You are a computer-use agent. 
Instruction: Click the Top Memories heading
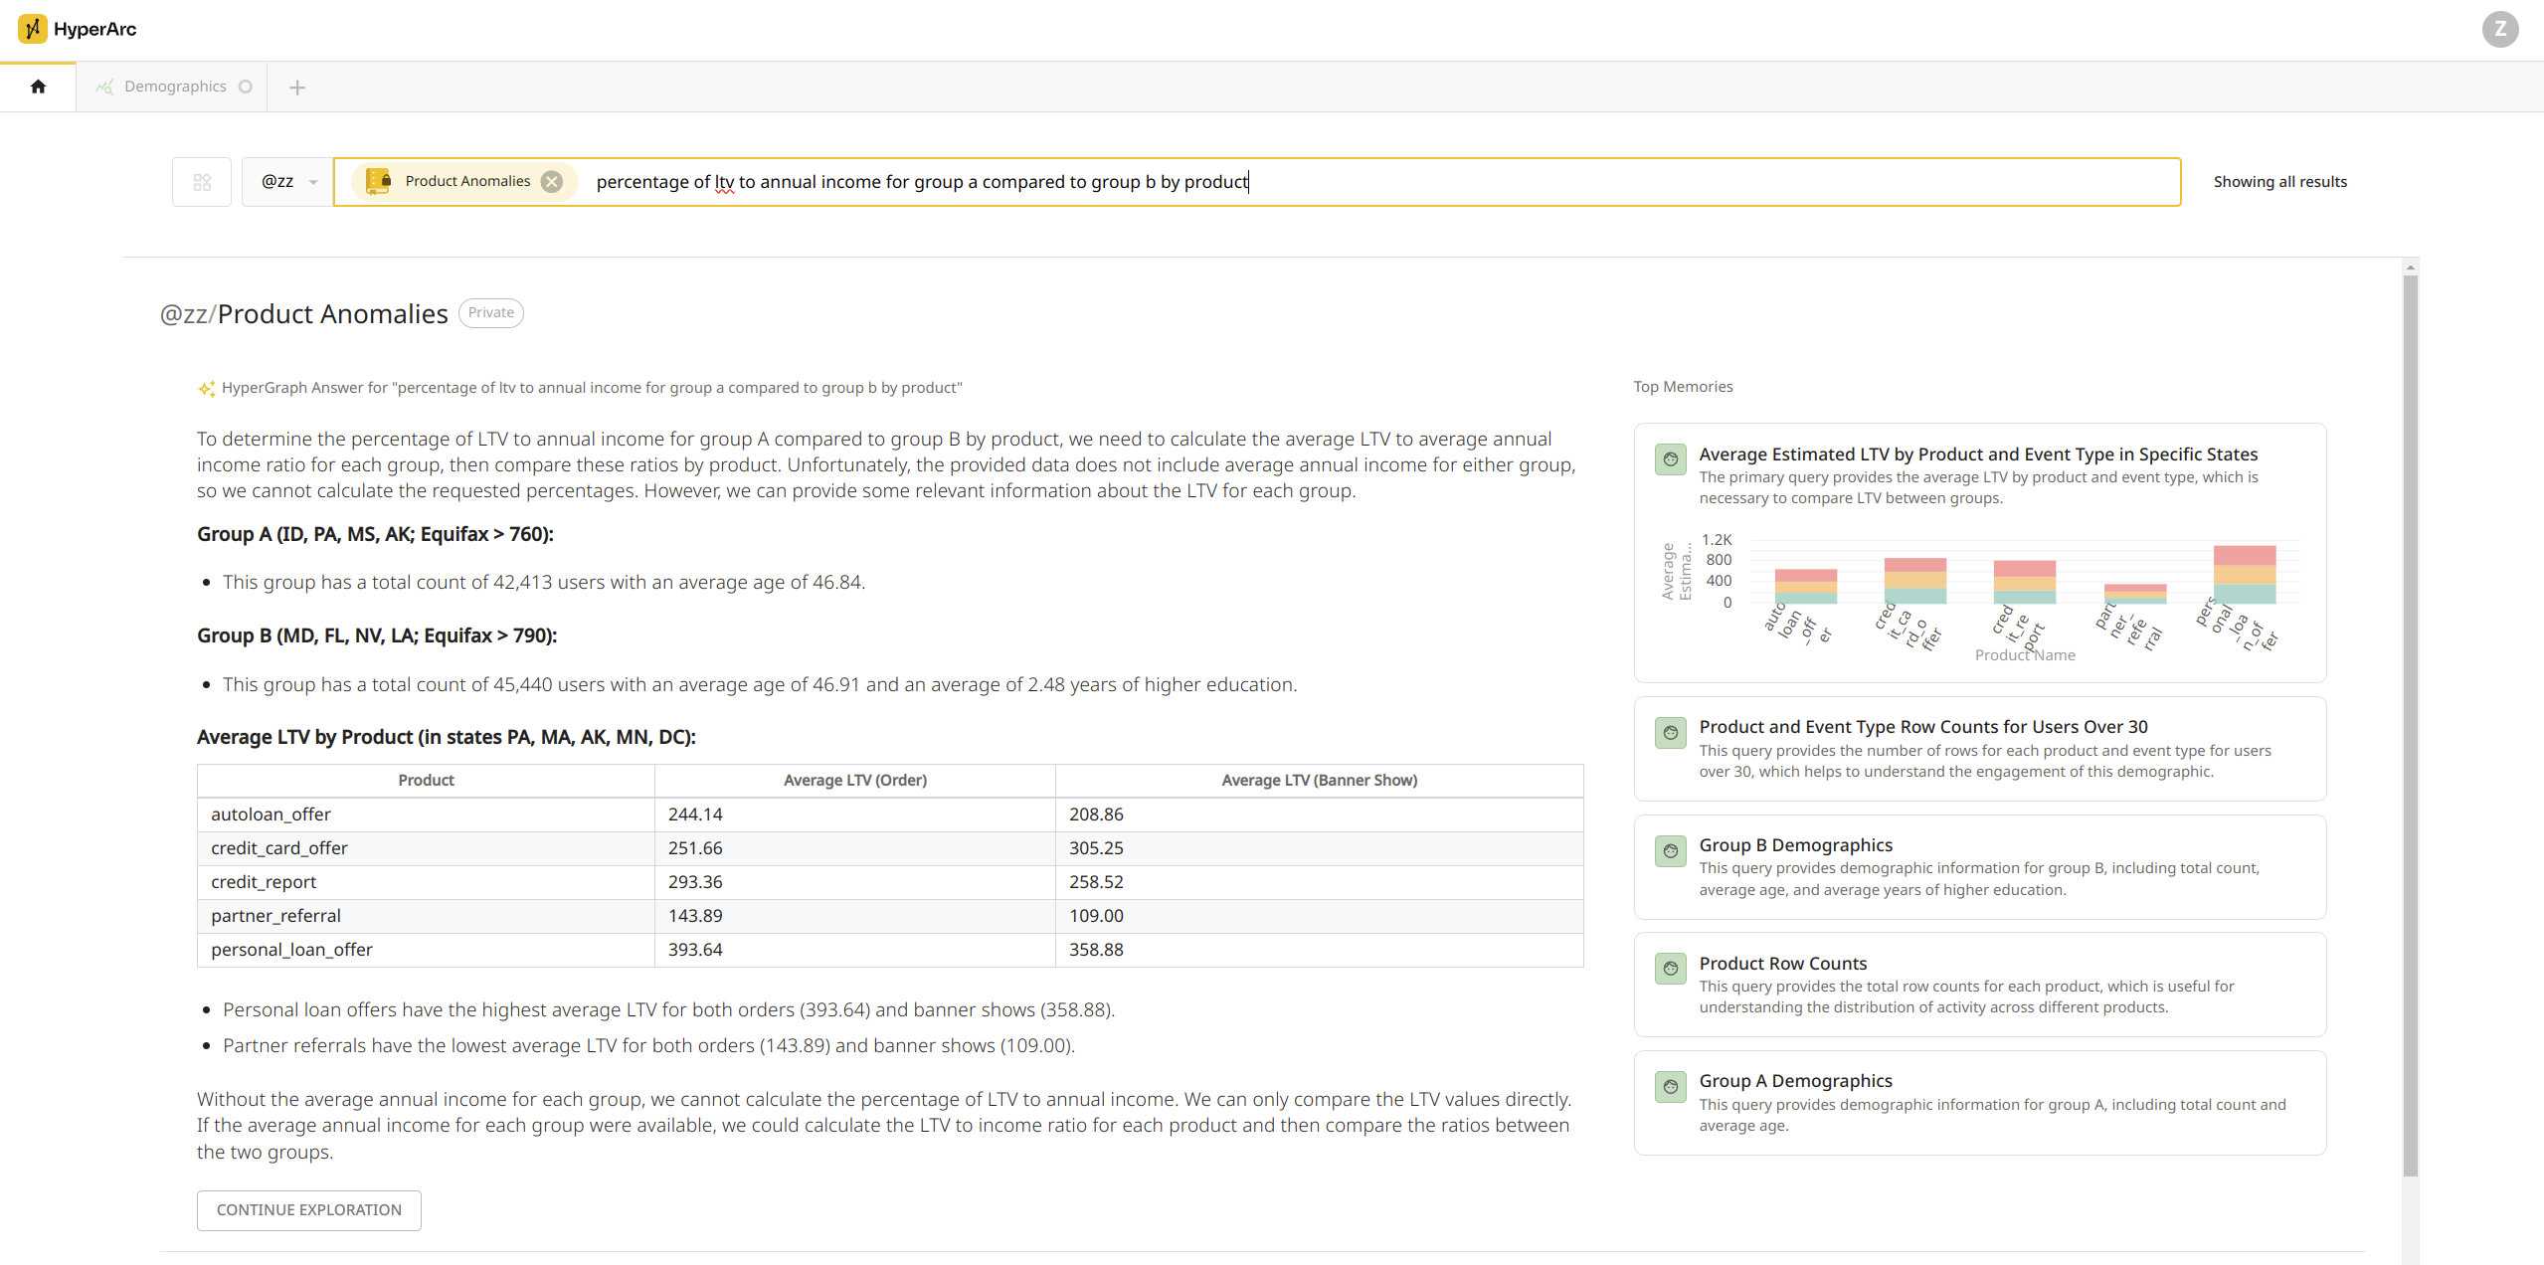1683,387
